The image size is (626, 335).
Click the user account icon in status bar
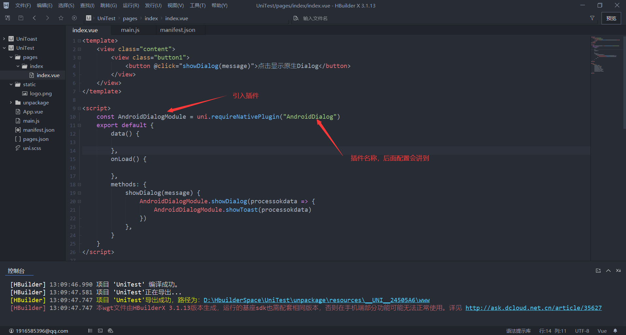click(x=11, y=331)
